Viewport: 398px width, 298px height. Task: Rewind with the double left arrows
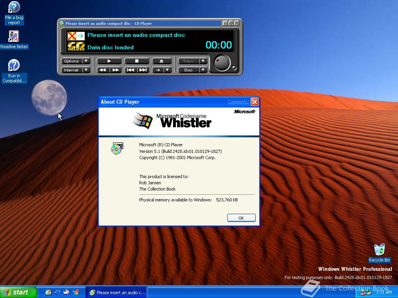103,70
